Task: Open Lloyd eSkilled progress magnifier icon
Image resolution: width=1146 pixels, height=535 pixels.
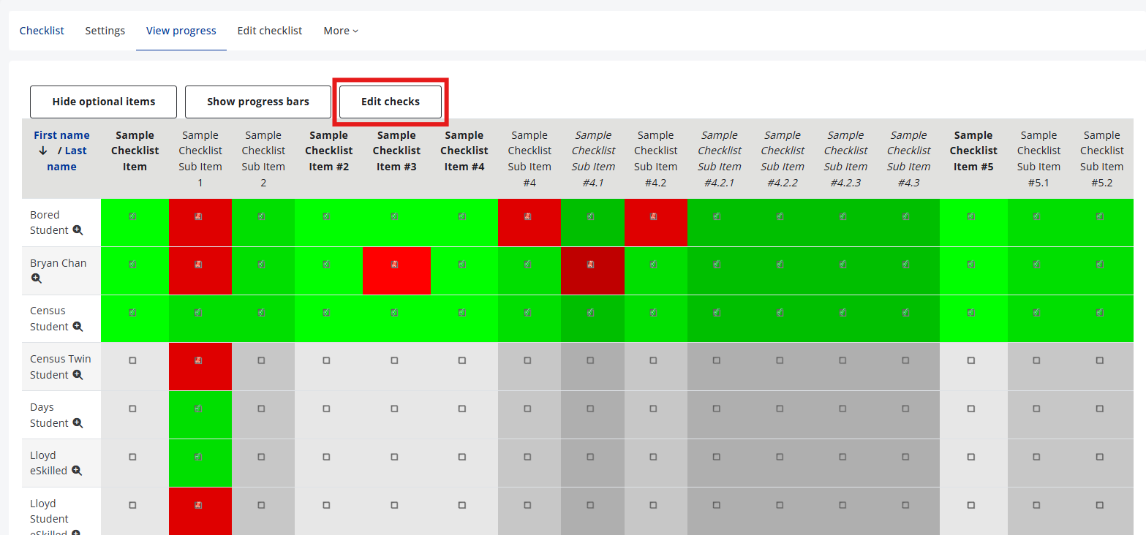Action: pyautogui.click(x=76, y=471)
